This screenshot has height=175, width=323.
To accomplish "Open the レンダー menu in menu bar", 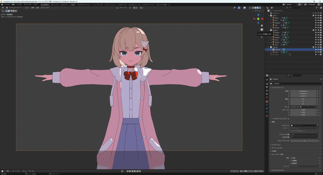I will tap(19, 4).
